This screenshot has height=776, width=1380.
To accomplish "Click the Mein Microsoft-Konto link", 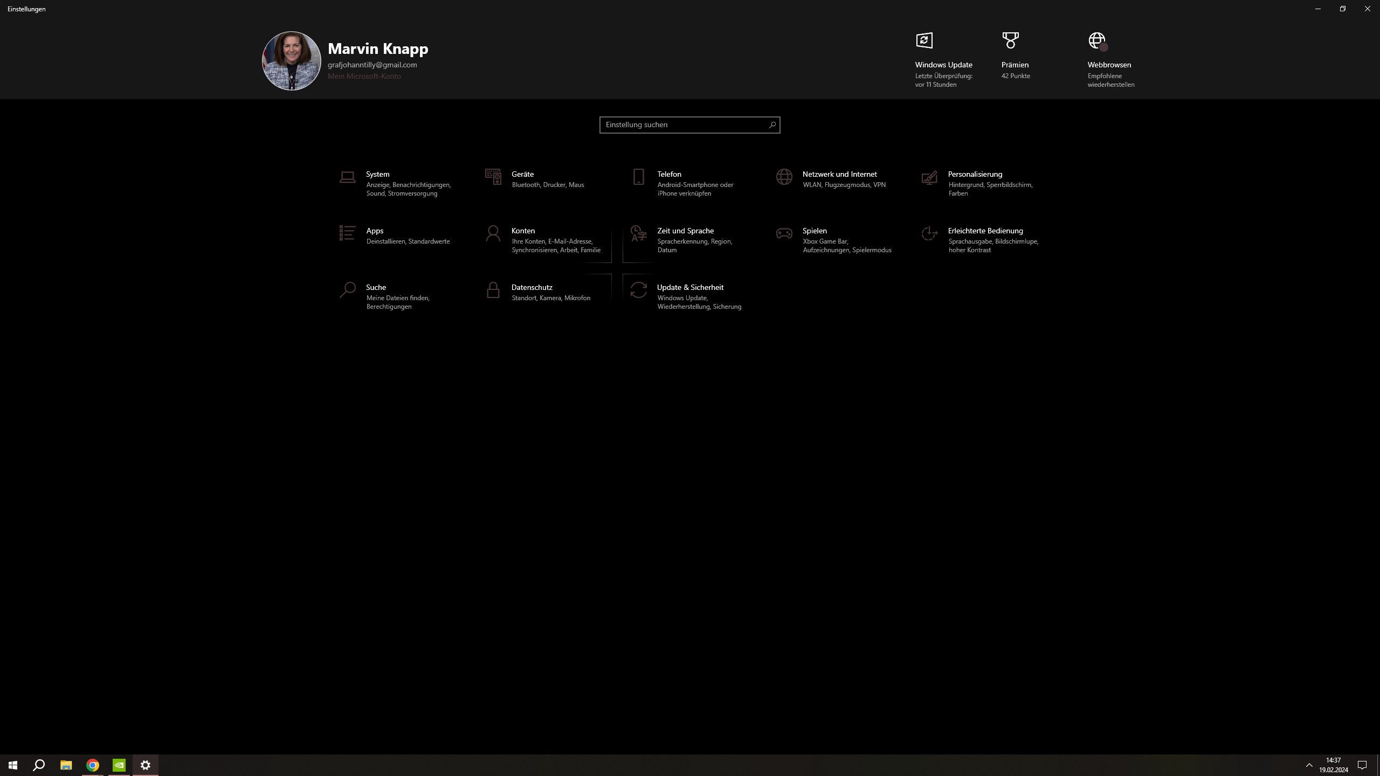I will [364, 76].
